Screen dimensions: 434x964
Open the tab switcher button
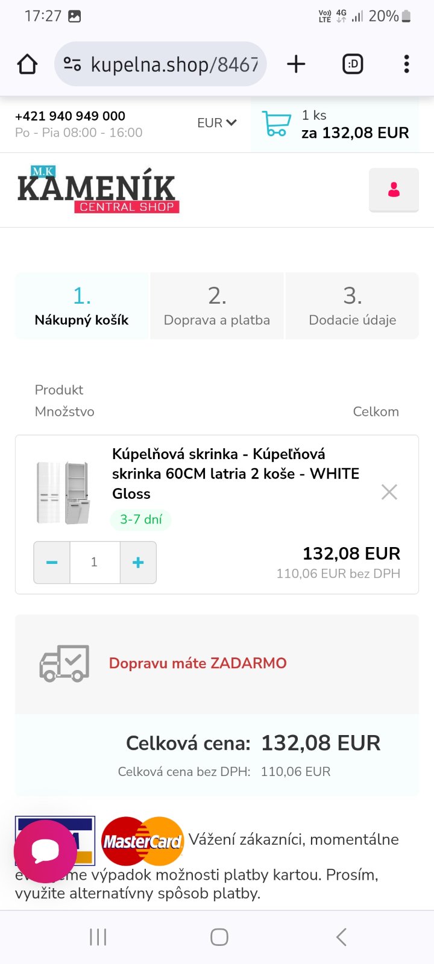[x=353, y=64]
